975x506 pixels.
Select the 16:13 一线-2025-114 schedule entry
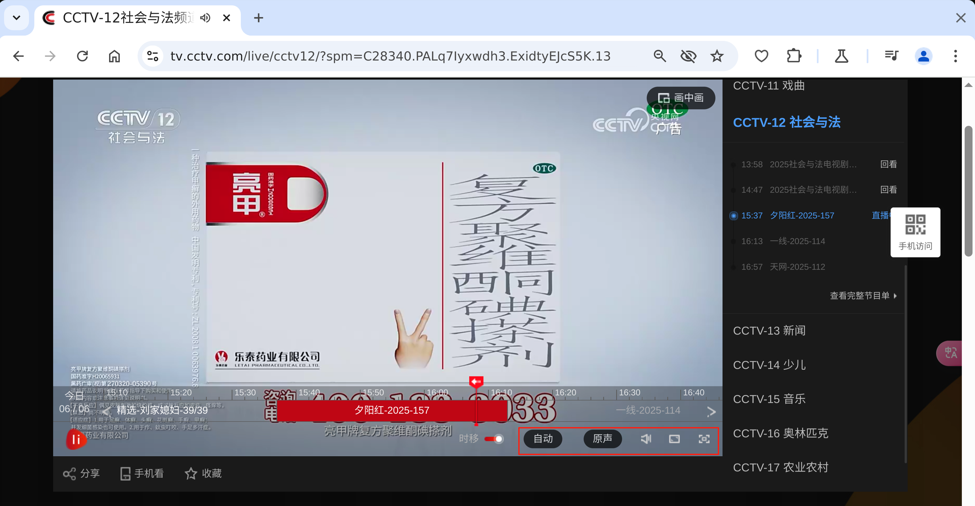(783, 241)
